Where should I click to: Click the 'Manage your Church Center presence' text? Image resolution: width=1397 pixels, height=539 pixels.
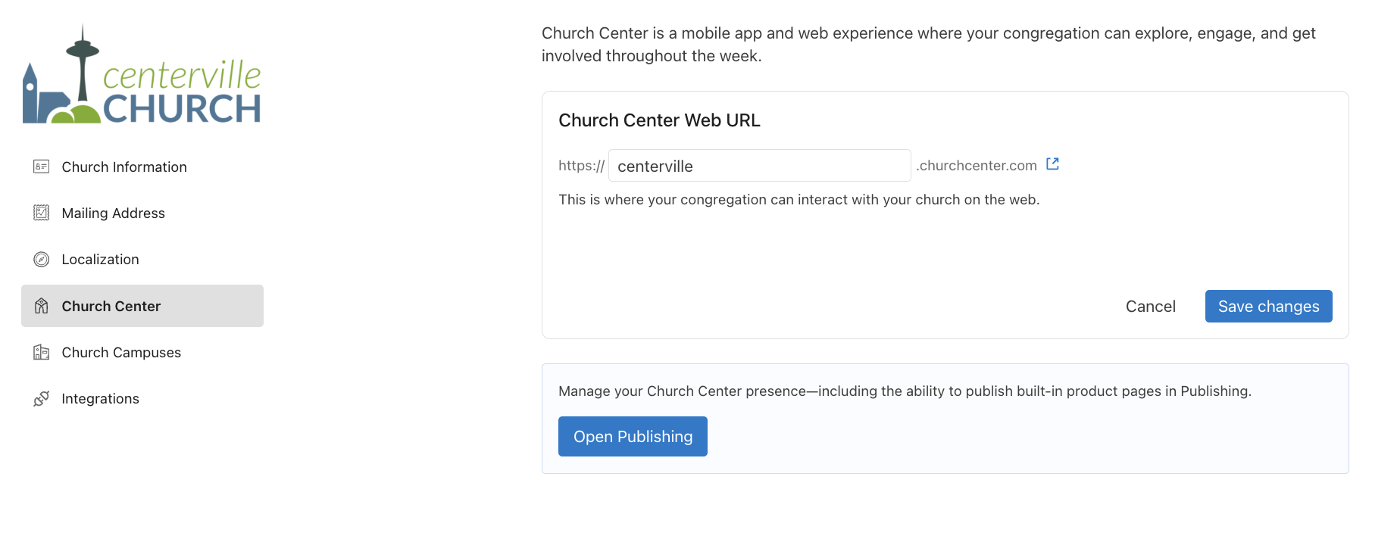[905, 391]
